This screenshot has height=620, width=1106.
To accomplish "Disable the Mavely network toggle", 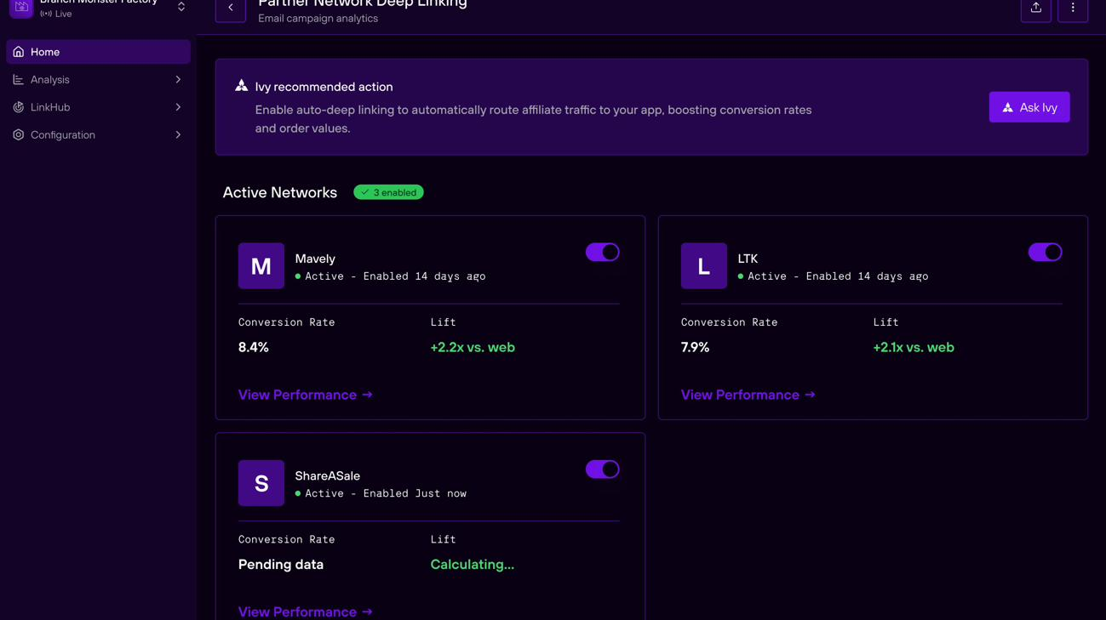I will [602, 253].
